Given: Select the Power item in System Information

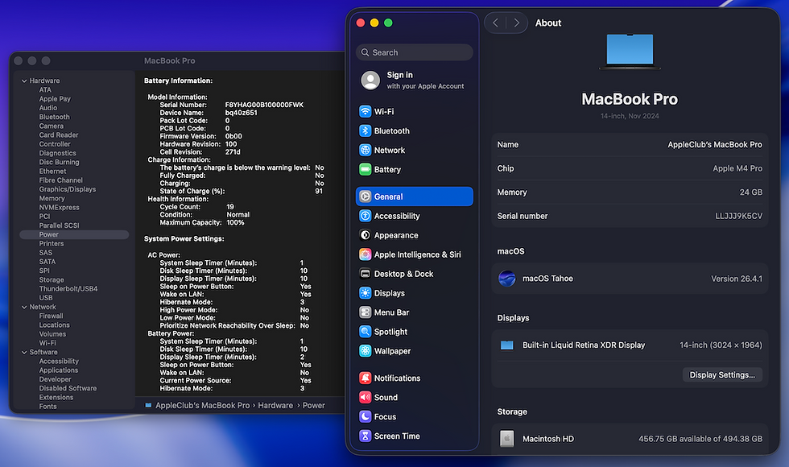Looking at the screenshot, I should point(74,234).
